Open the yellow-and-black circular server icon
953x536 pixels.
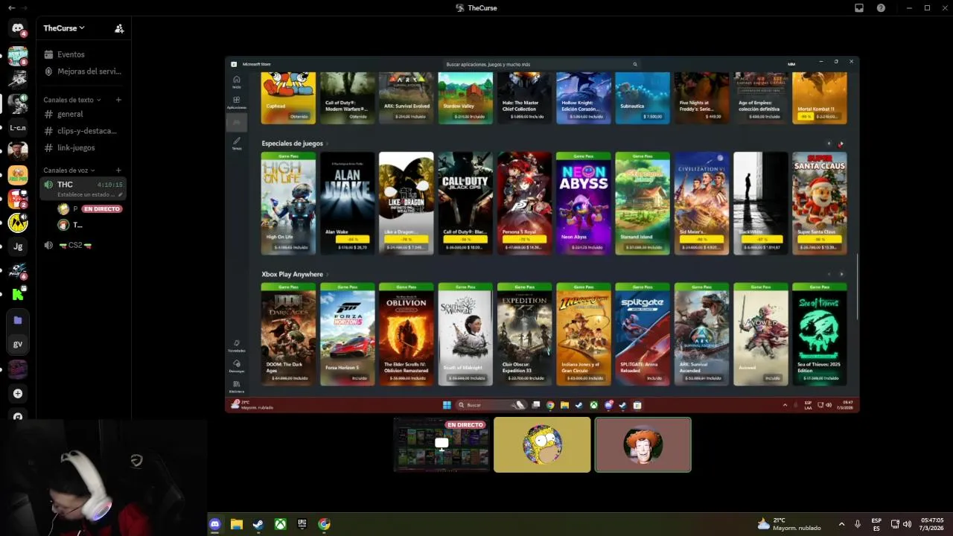tap(18, 223)
